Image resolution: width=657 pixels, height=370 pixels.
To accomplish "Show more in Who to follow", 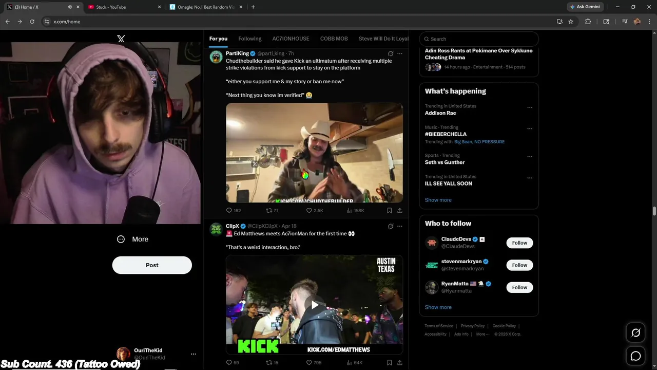I will tap(438, 307).
